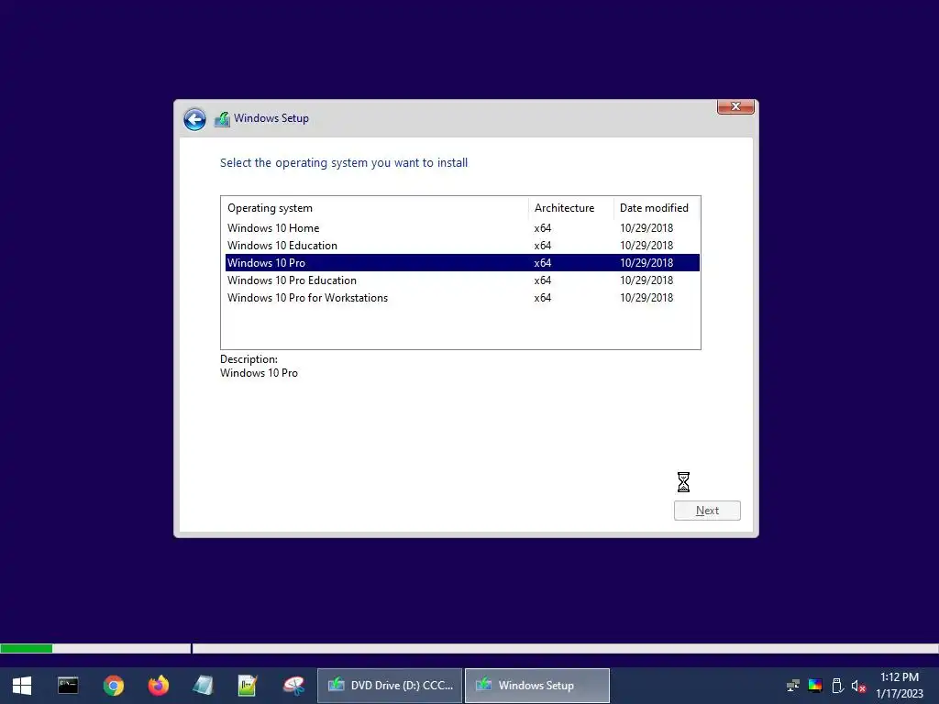Viewport: 939px width, 704px height.
Task: Select the highlighted Windows 10 Pro row
Action: [x=462, y=263]
